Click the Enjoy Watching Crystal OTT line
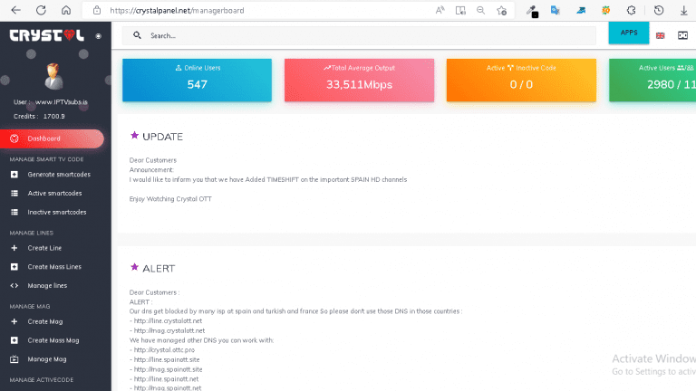Viewport: 696px width, 391px height. pyautogui.click(x=170, y=199)
